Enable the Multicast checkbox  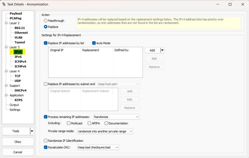click(68, 123)
